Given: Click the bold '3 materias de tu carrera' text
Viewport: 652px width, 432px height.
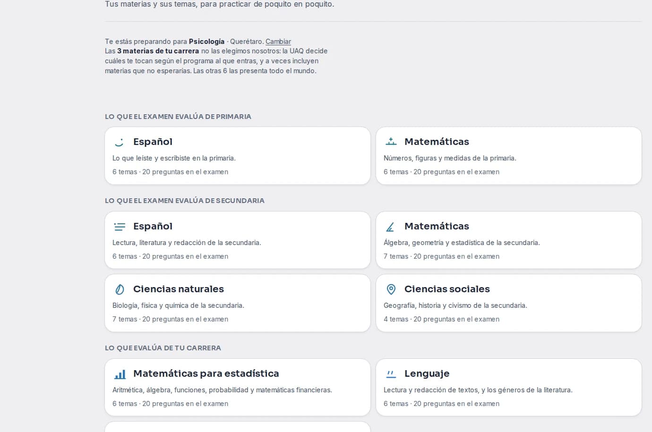Looking at the screenshot, I should [x=158, y=51].
